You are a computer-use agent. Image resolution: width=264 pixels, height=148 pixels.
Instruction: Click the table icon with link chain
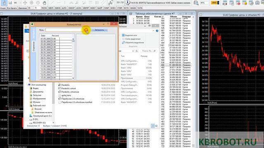(x=251, y=3)
